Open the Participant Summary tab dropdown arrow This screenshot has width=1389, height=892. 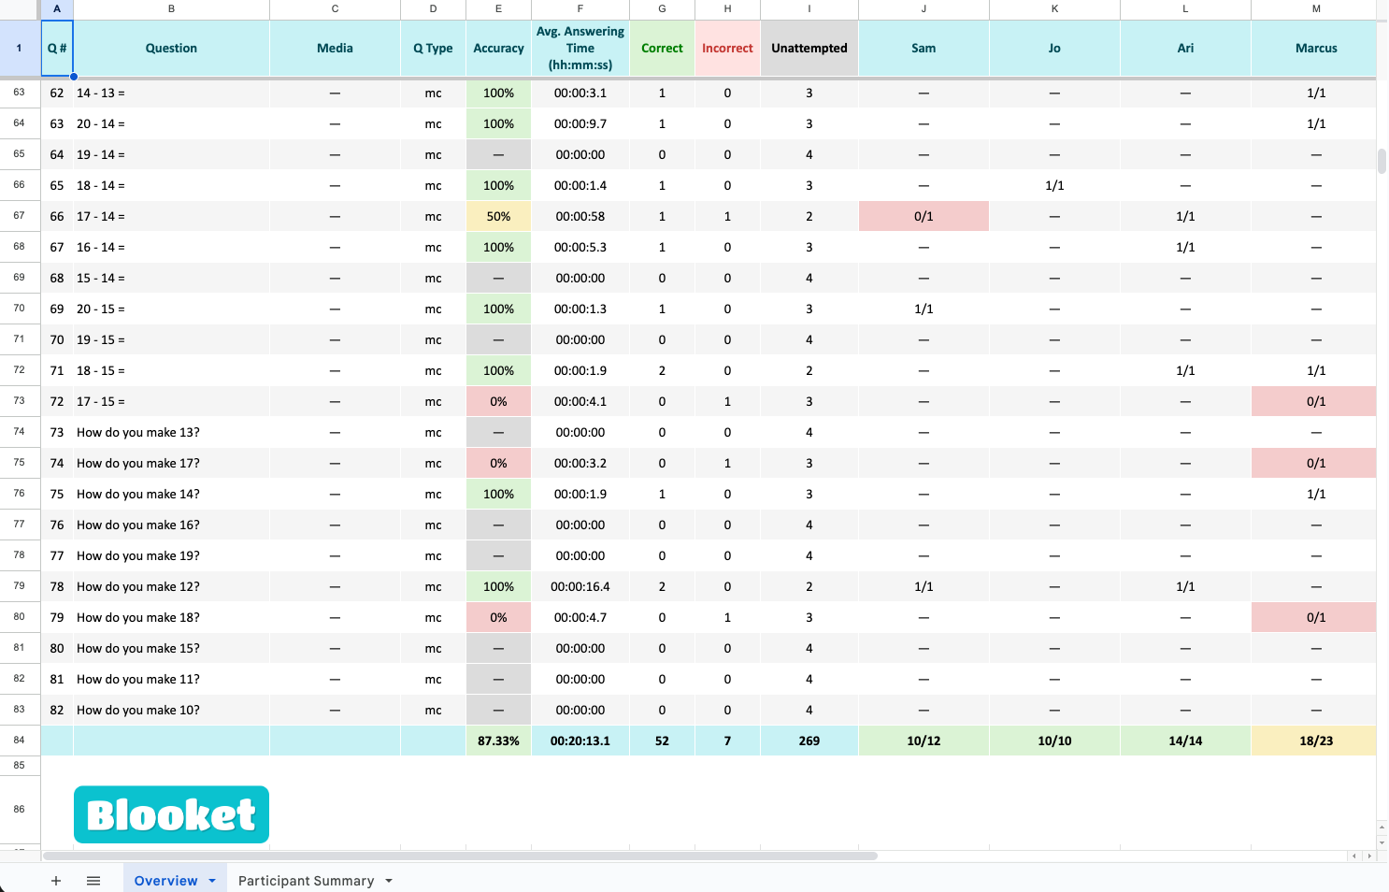[x=389, y=881]
